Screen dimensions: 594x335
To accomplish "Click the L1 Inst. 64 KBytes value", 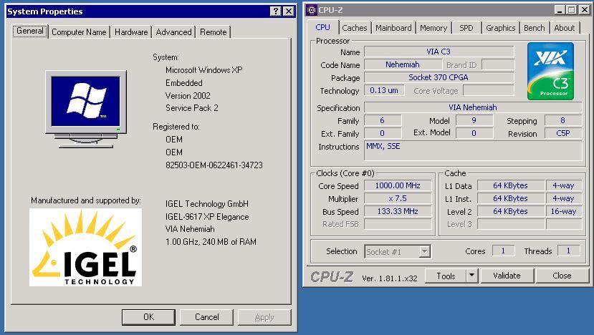I will coord(510,198).
